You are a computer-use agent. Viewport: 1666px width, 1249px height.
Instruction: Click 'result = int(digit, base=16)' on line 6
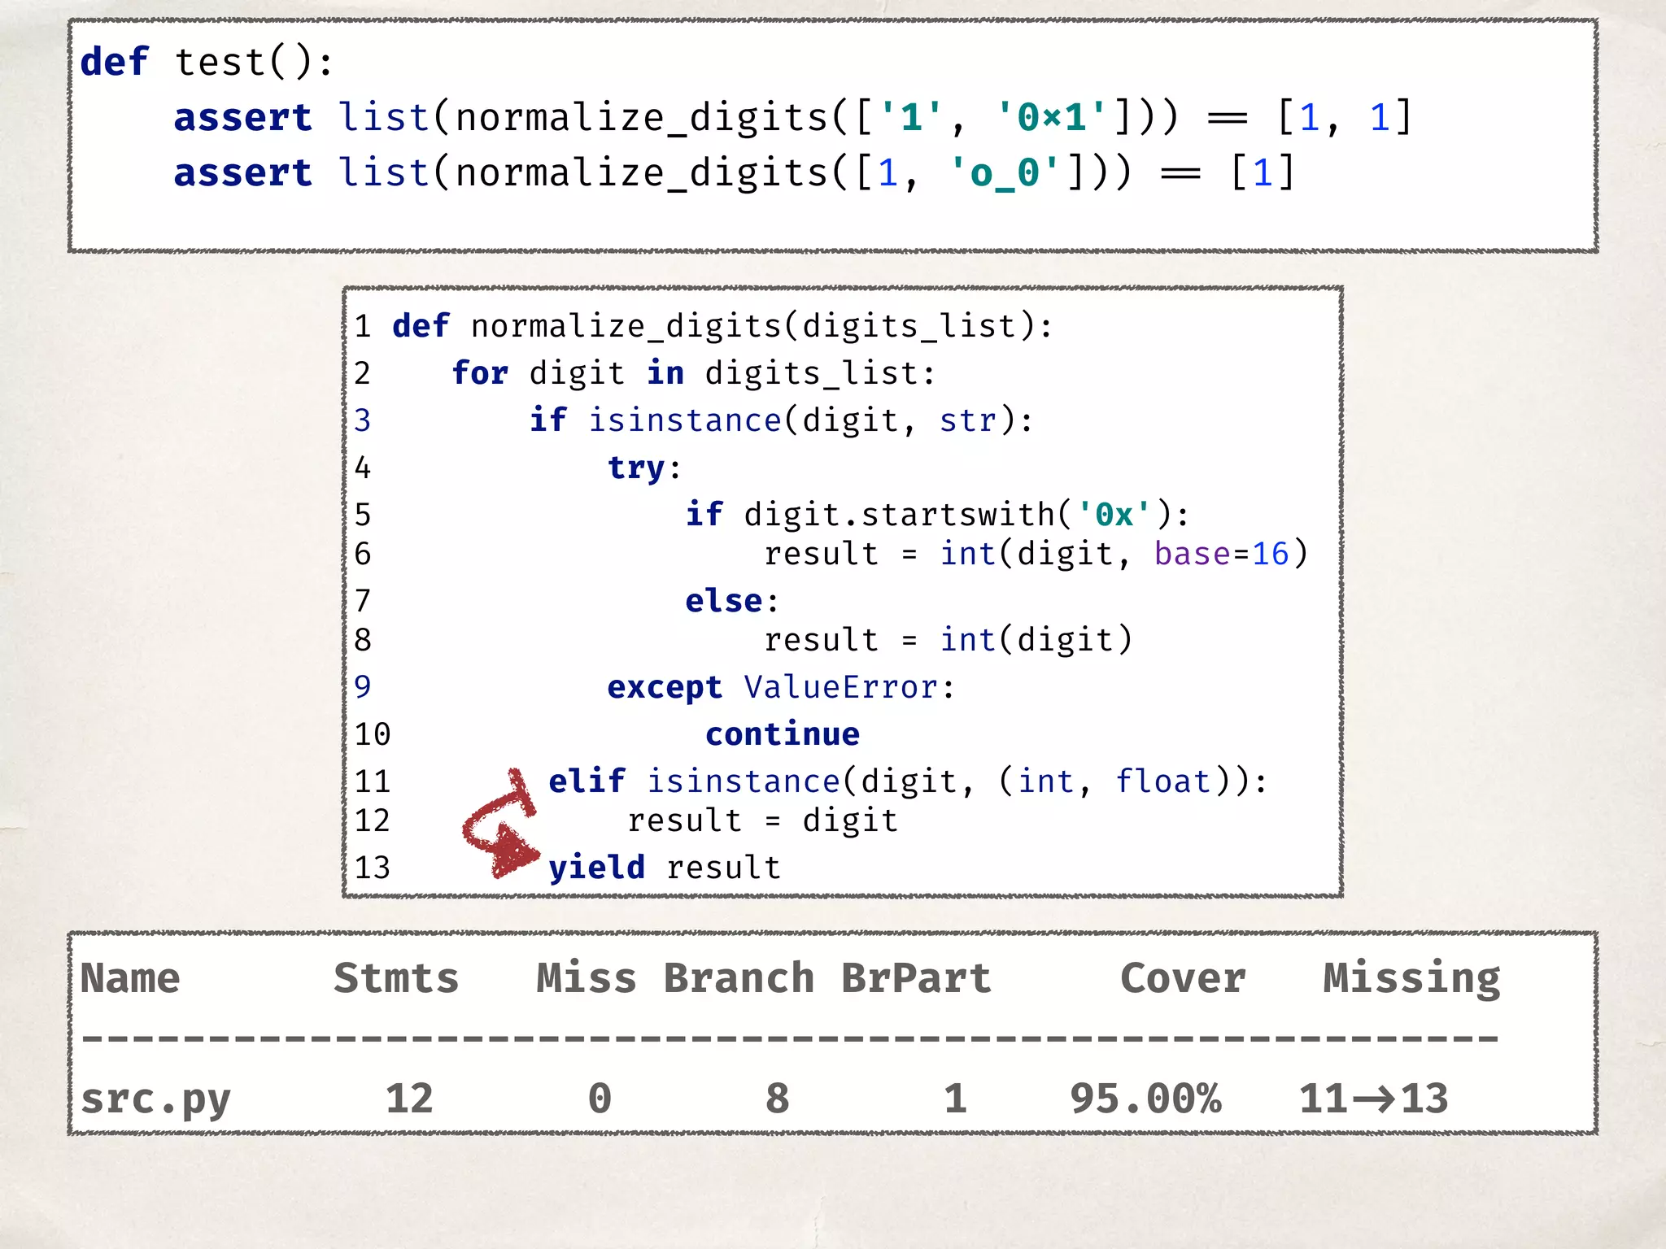(1036, 554)
